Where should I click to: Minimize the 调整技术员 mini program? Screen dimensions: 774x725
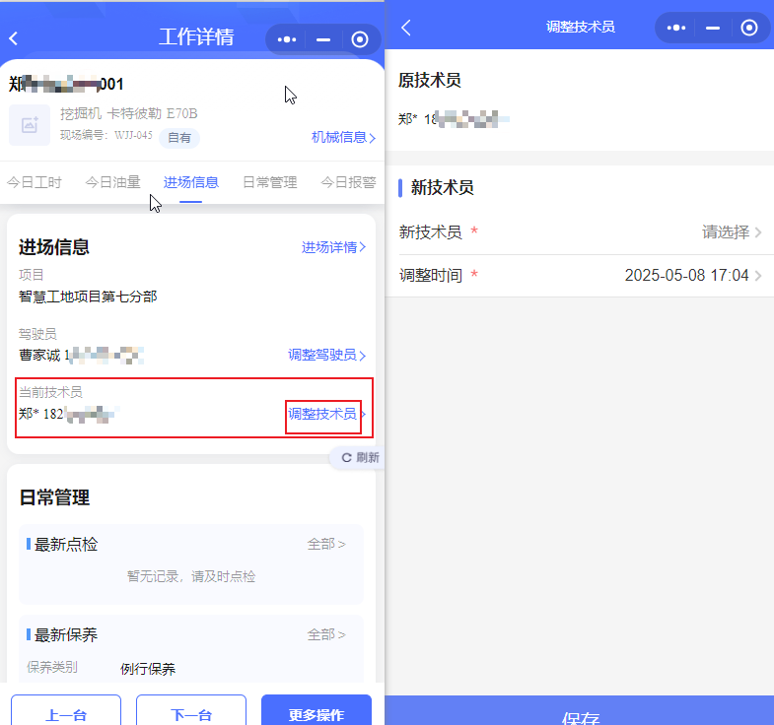pos(712,29)
